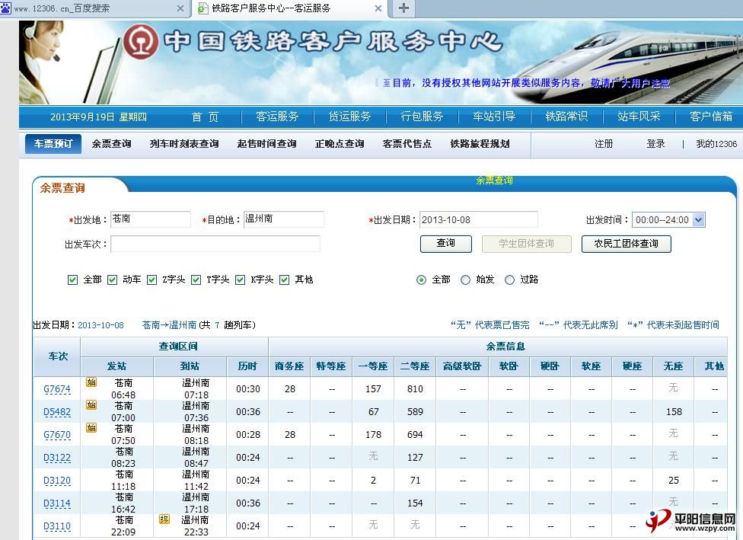Click the 出发日期 input field
The image size is (743, 540).
click(479, 219)
